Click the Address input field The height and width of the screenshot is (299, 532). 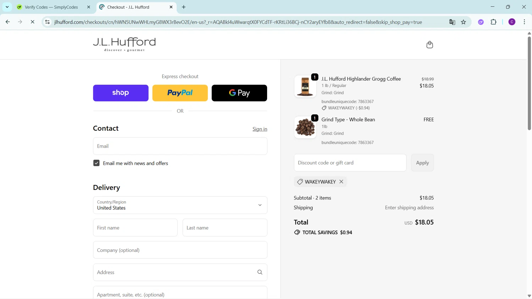tap(180, 272)
